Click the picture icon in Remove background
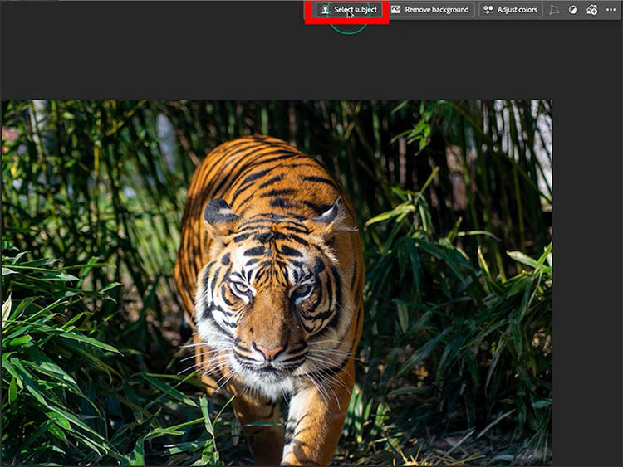623x467 pixels. click(396, 10)
